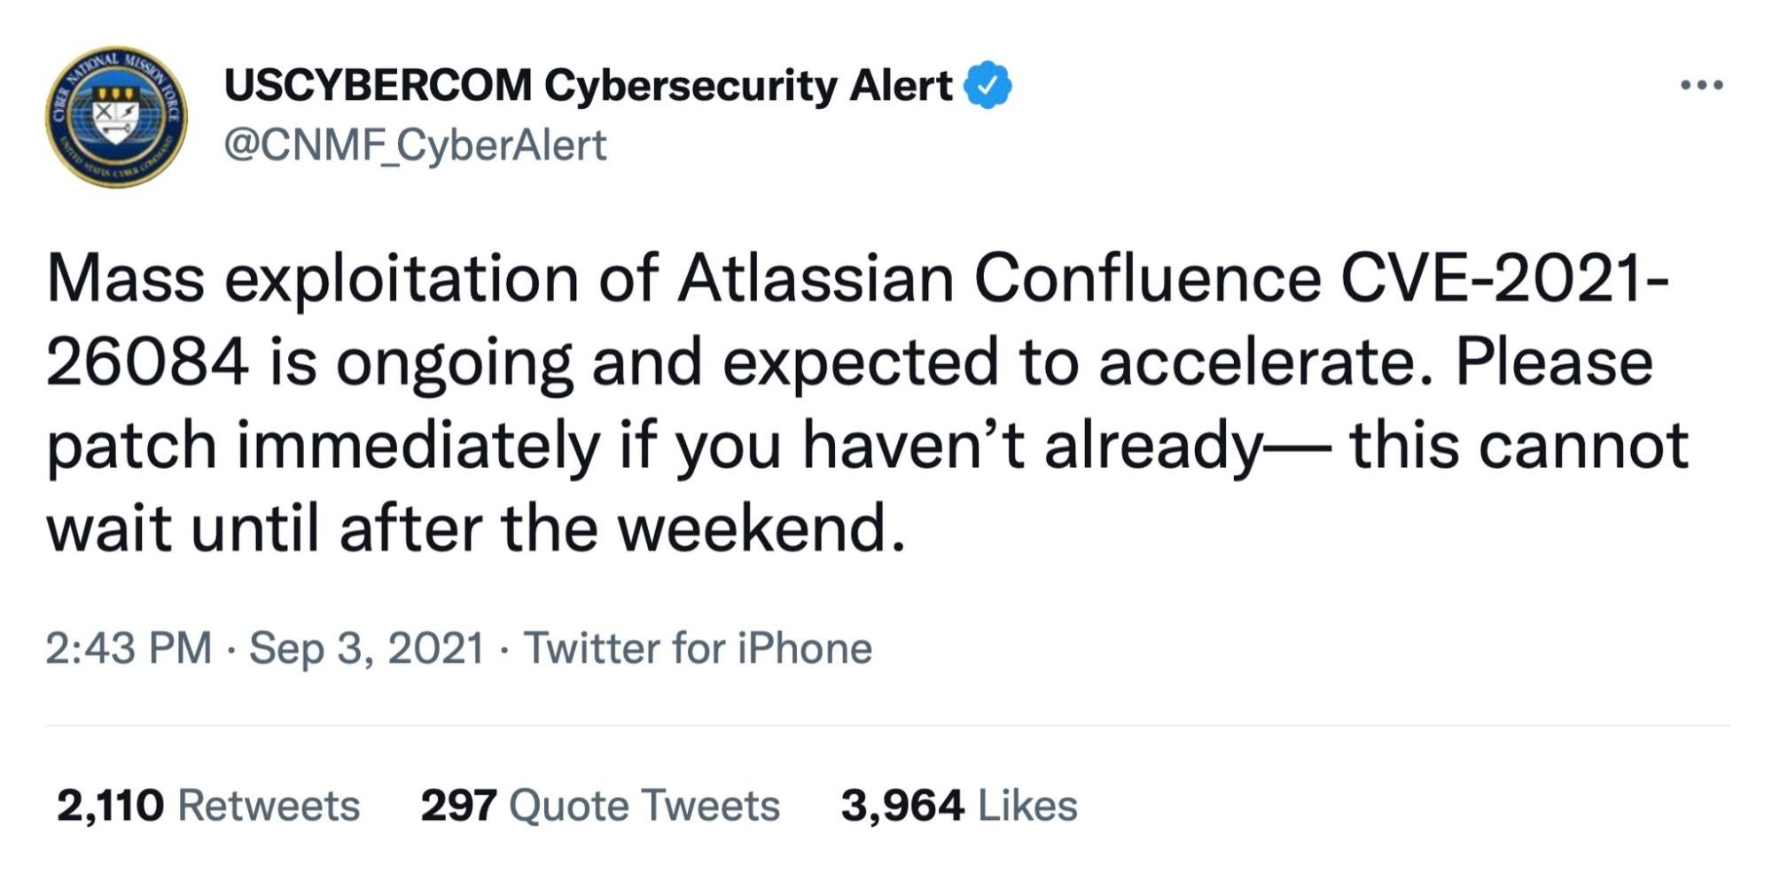The image size is (1772, 881).
Task: Click the blue verified checkmark badge
Action: tap(987, 86)
